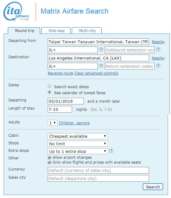Toggle Only show flights with available seats
The width and height of the screenshot is (171, 198).
coord(49,162)
